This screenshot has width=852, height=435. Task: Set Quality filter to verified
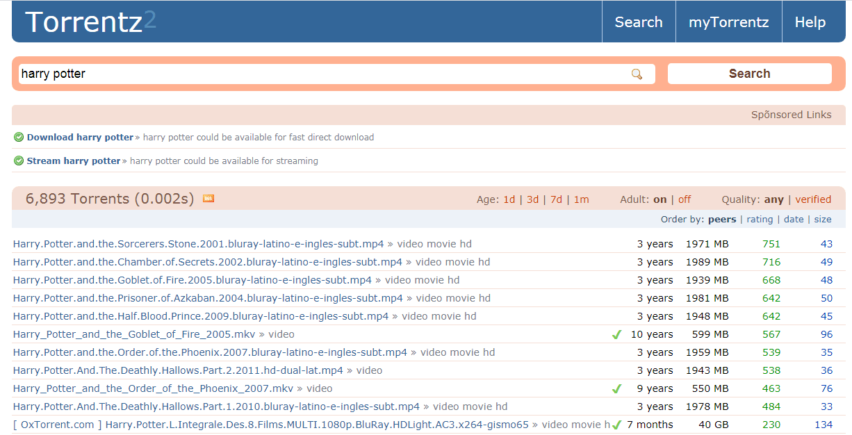pos(813,199)
